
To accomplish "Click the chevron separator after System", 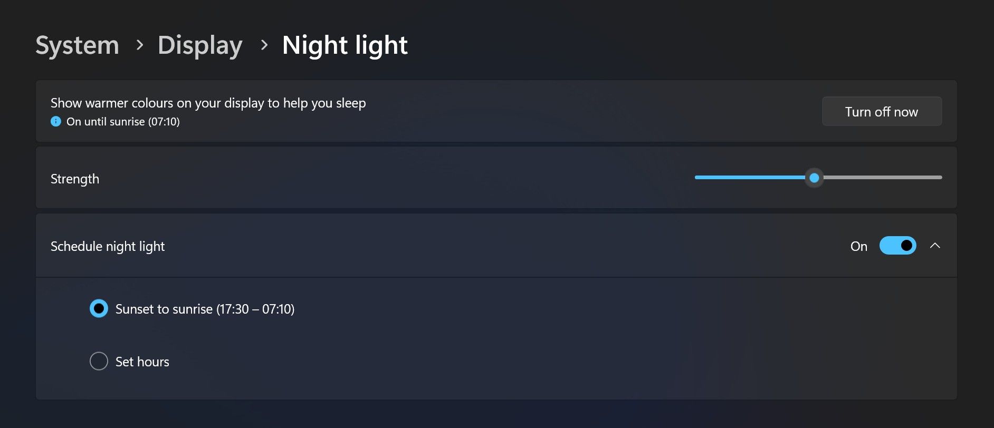I will [139, 45].
